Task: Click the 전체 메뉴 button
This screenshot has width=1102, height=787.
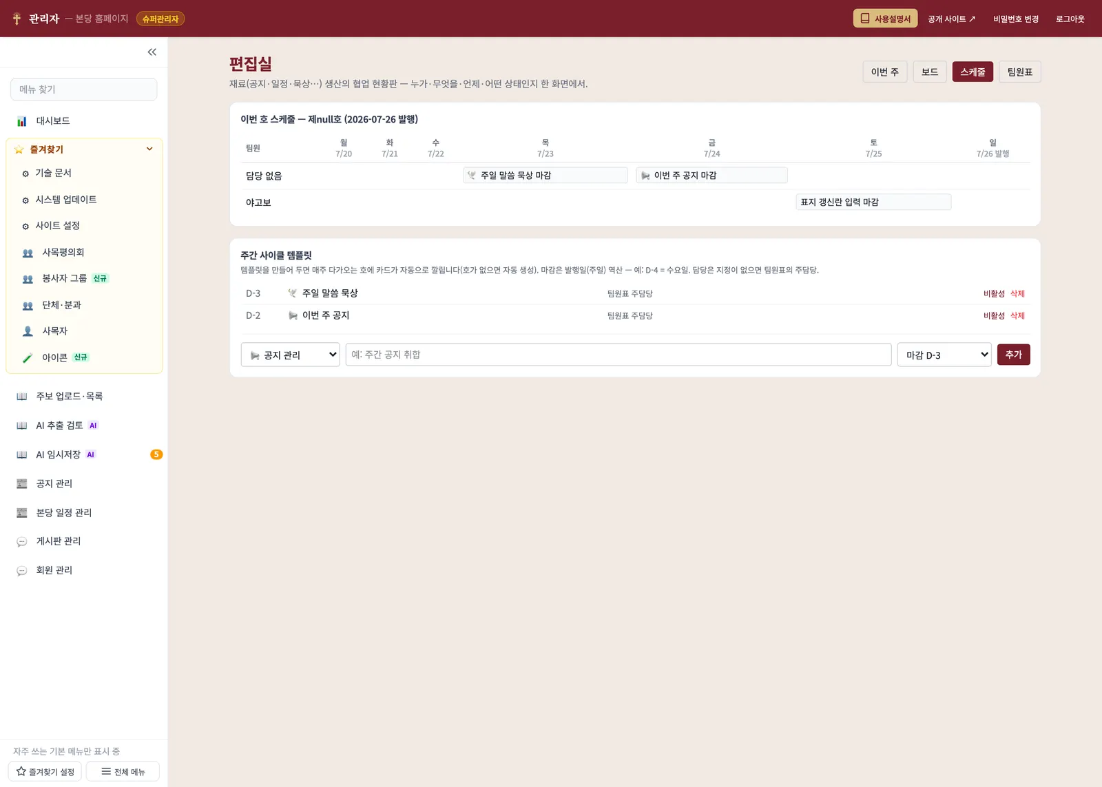Action: [123, 772]
